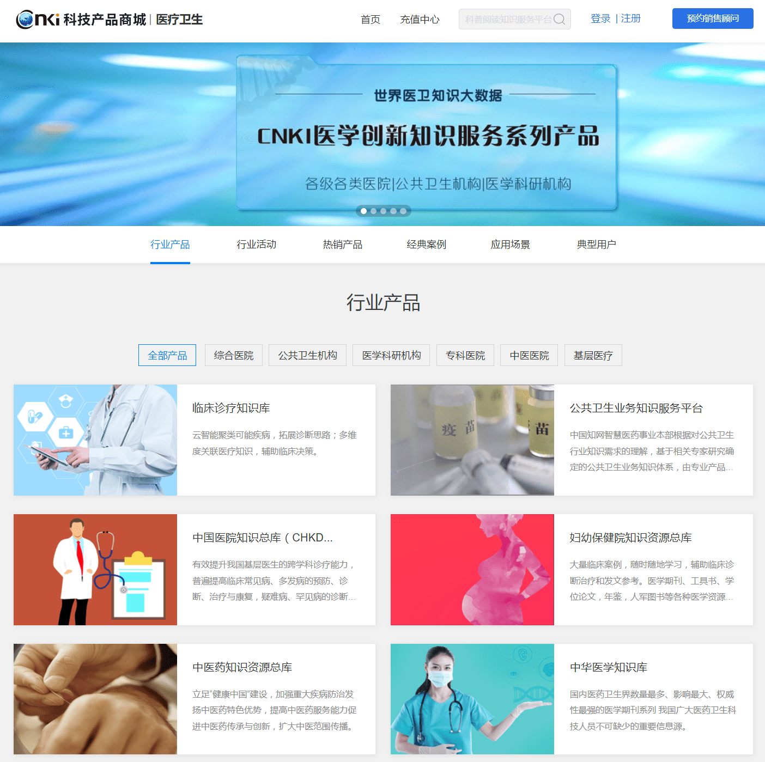Open 中医药知识资源总库 title

242,667
